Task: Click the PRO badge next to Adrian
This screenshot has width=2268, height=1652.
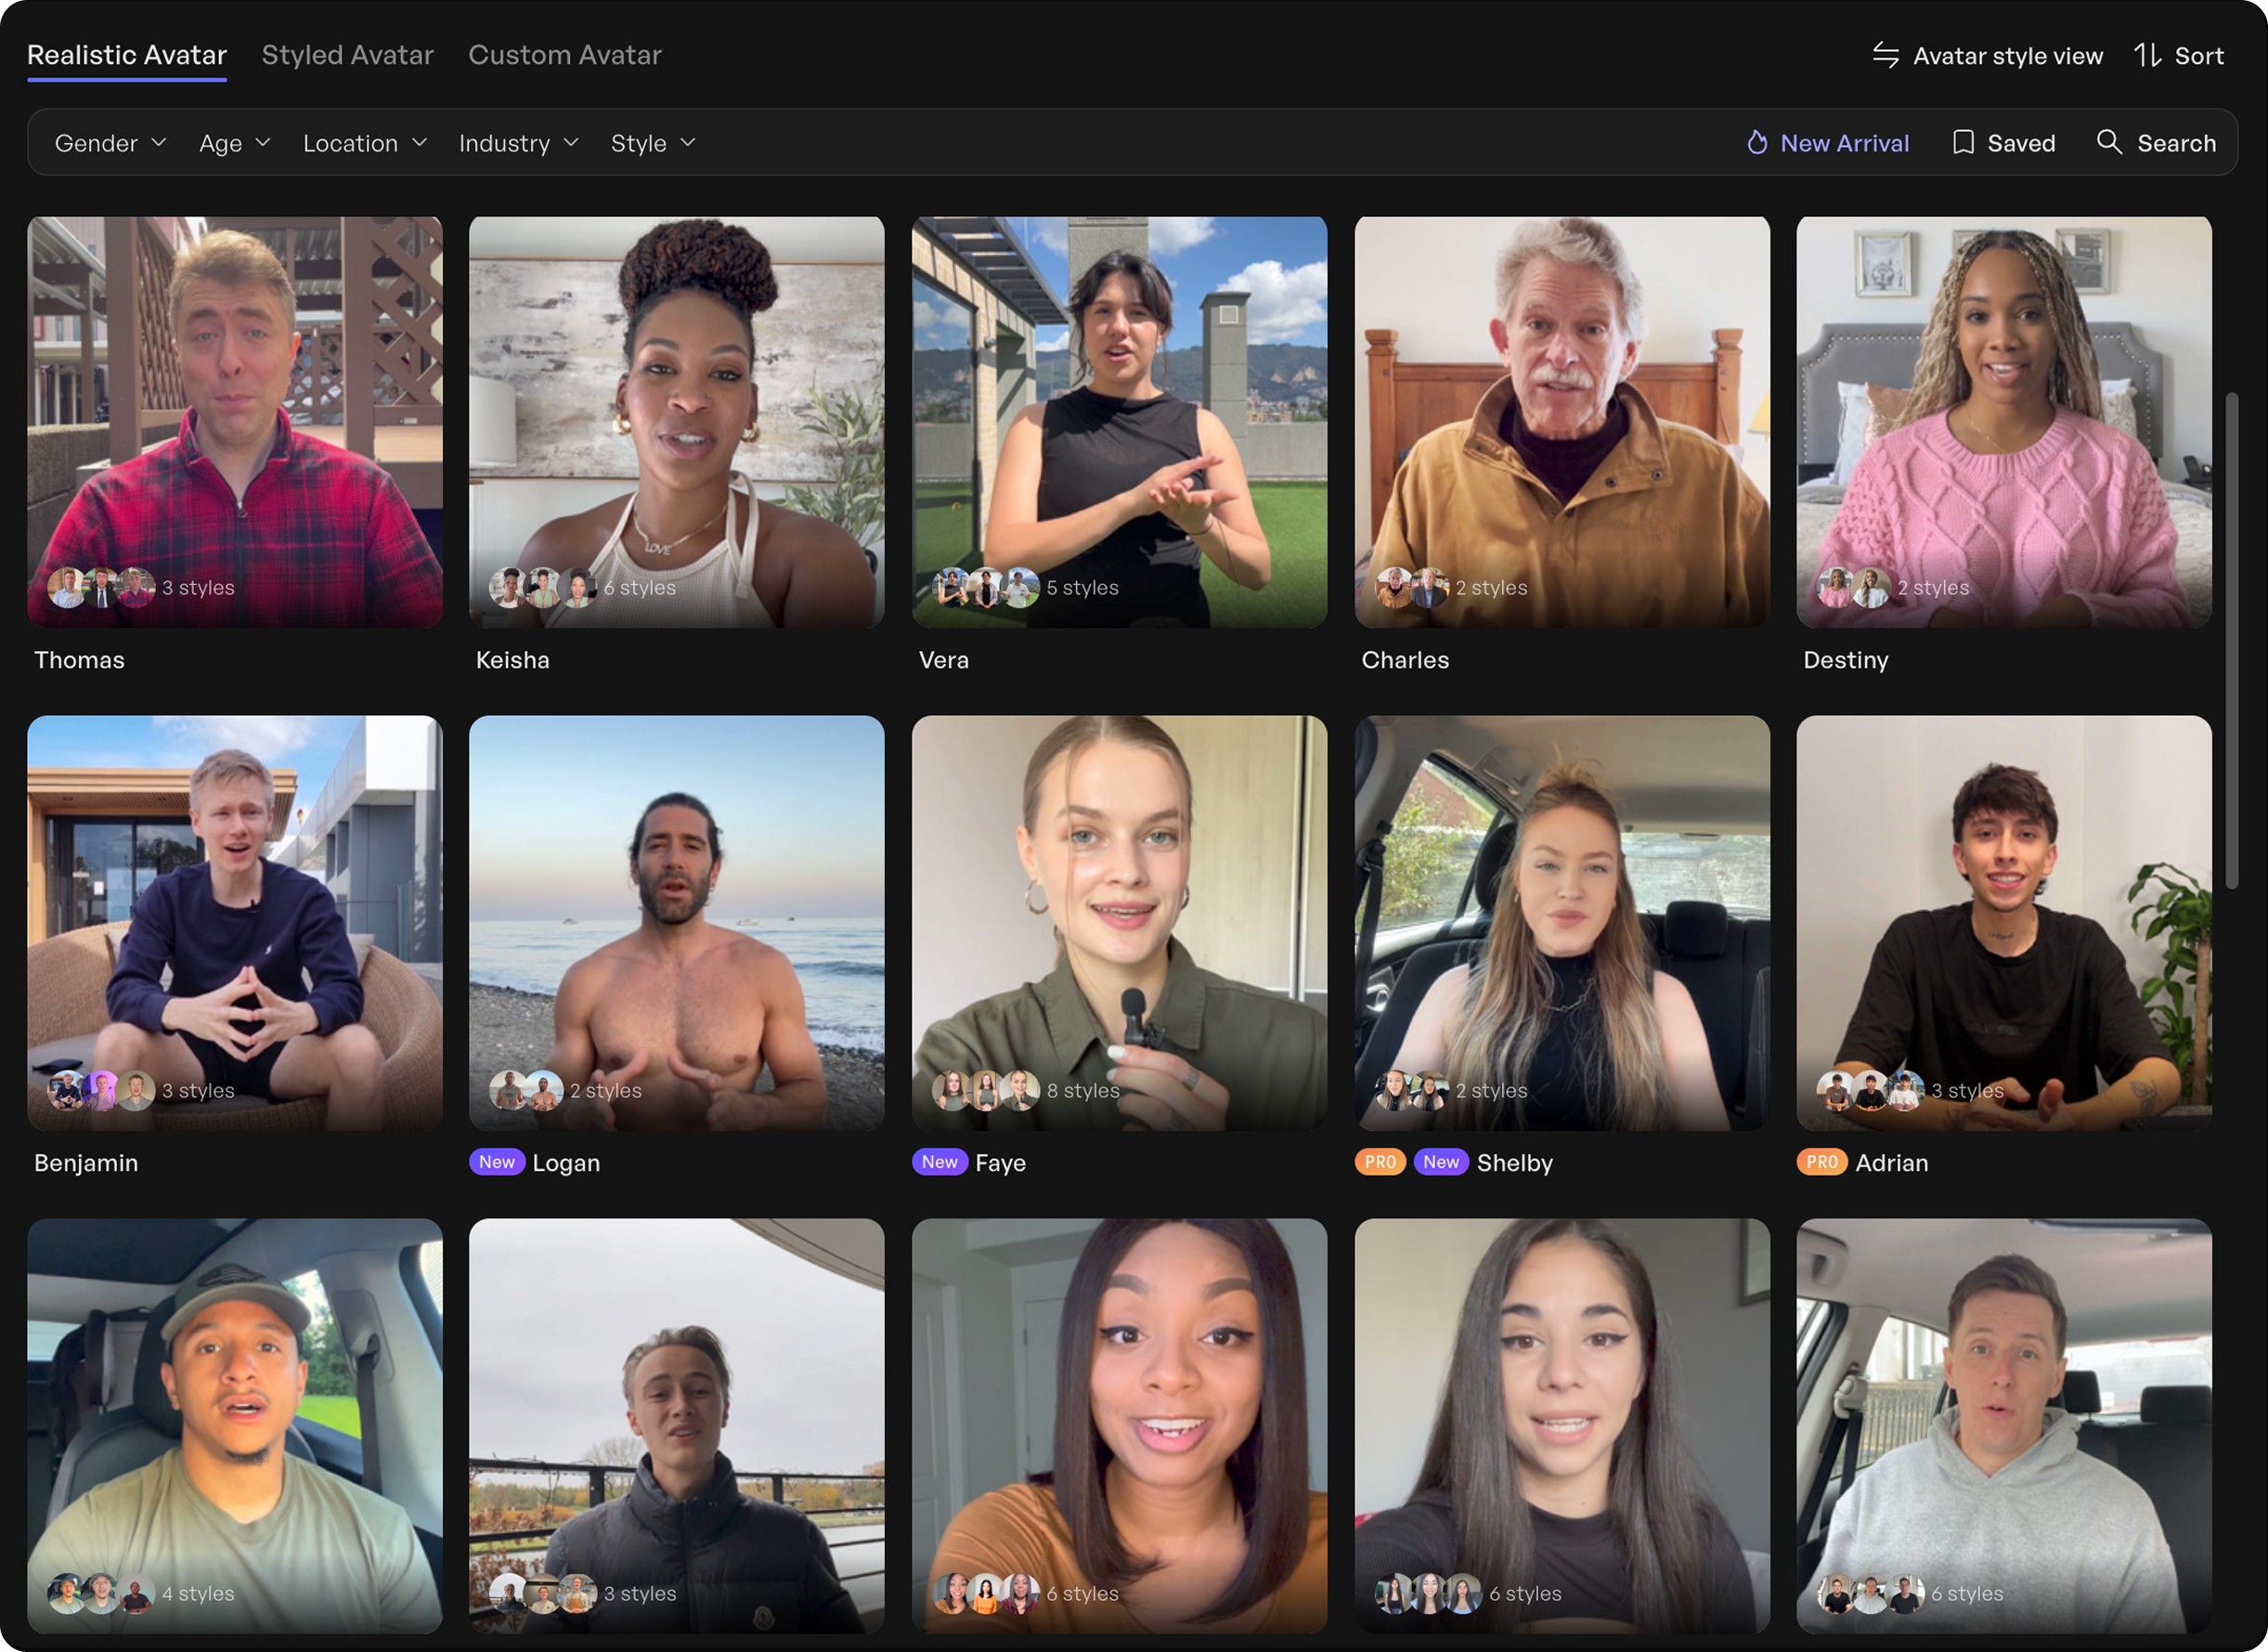Action: tap(1821, 1162)
